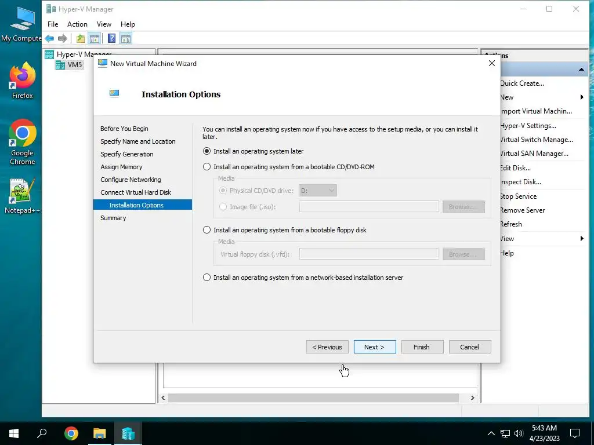Click the Virtual floppy disk (.vfd) path field
Viewport: 594px width, 445px height.
[x=369, y=254]
